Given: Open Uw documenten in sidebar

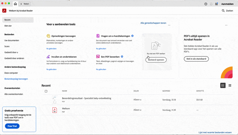Looking at the screenshot, I should [12, 40].
